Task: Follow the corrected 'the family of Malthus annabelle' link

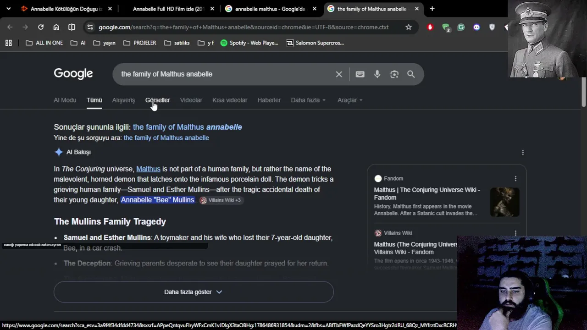Action: click(x=187, y=127)
